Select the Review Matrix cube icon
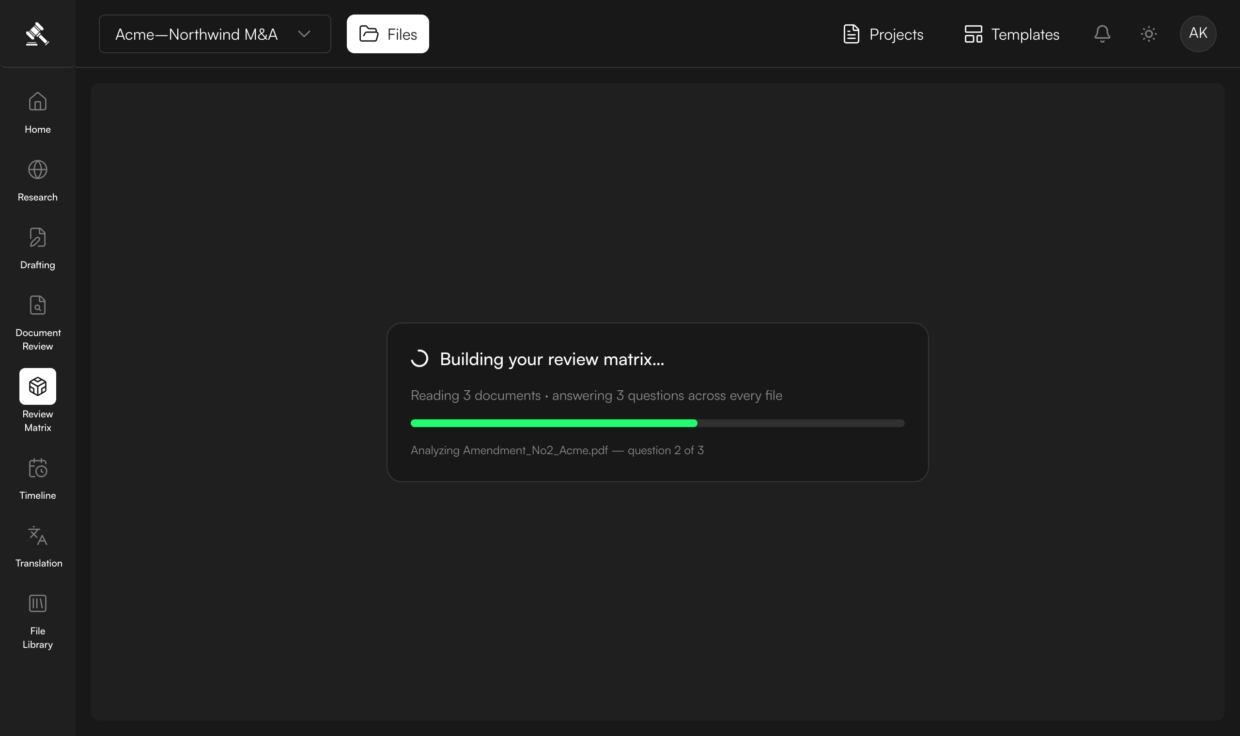 point(38,386)
